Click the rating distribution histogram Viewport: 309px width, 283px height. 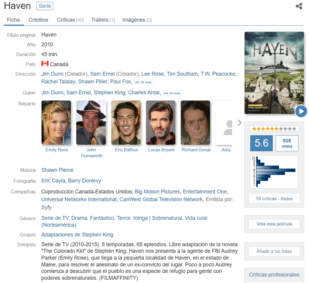[274, 171]
